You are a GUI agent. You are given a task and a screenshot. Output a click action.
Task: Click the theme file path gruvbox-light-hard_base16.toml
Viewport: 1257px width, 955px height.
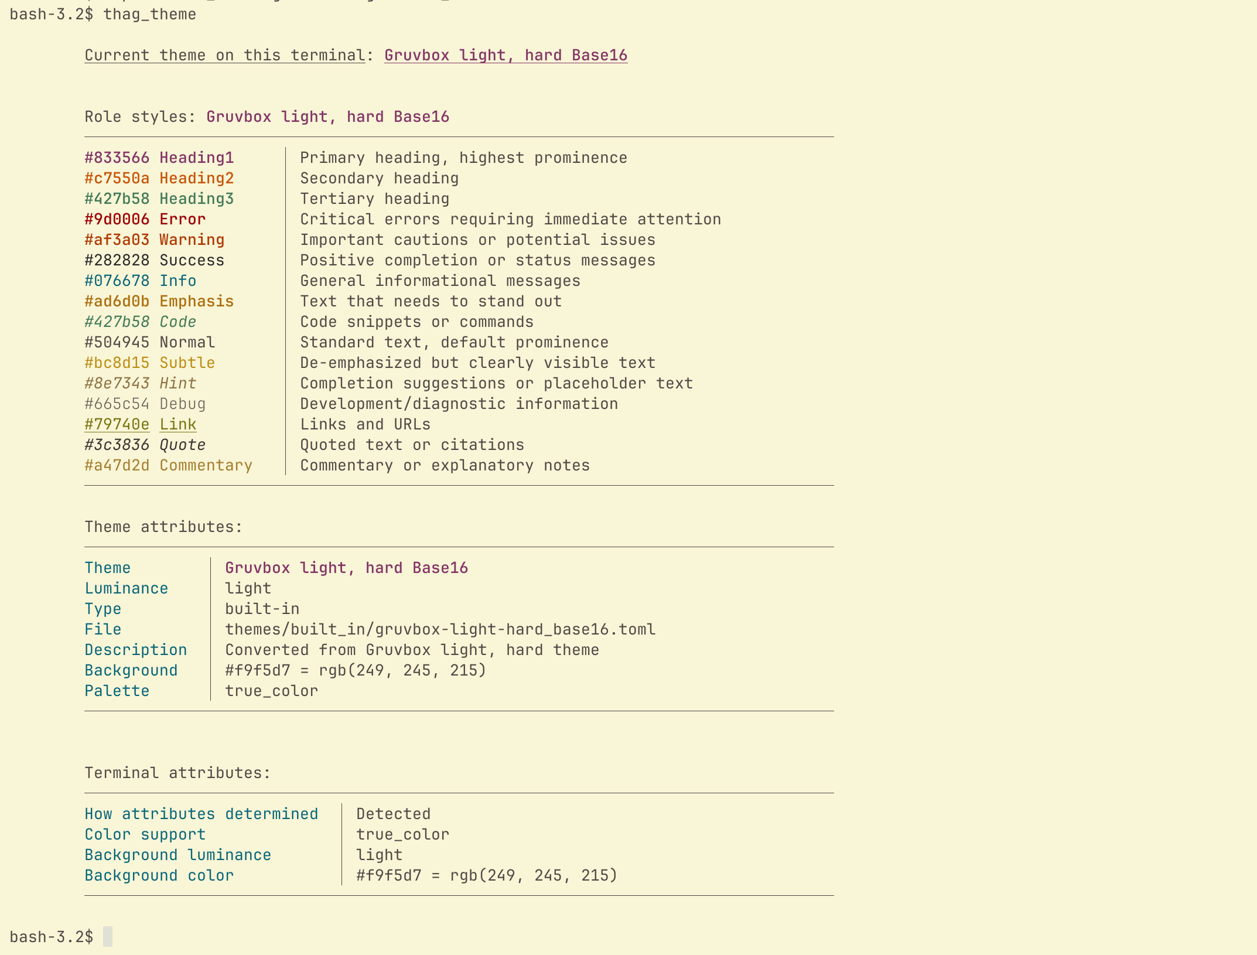pyautogui.click(x=440, y=629)
